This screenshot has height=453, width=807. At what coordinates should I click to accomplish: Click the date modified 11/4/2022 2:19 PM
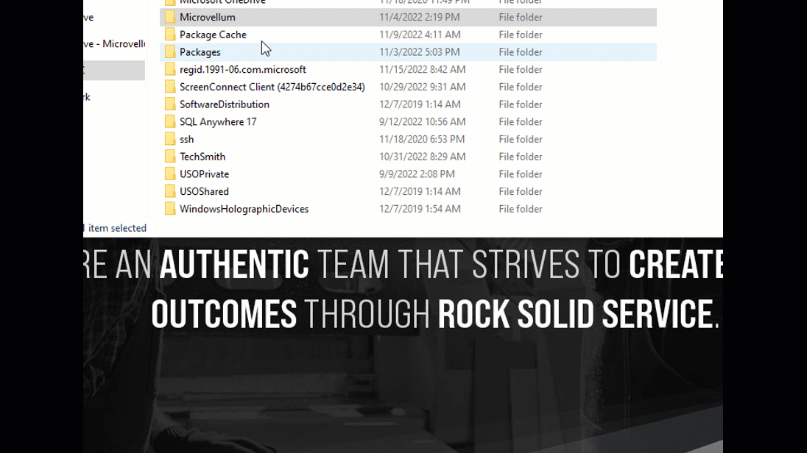(x=420, y=17)
